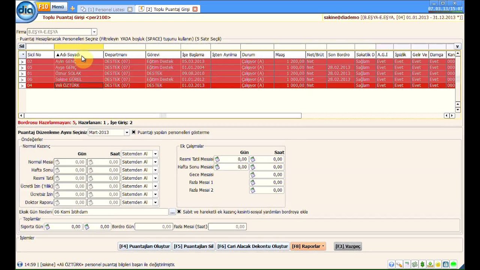The width and height of the screenshot is (480, 270).
Task: Click calculator icon of Gece Mesaisi field
Action: 253,175
